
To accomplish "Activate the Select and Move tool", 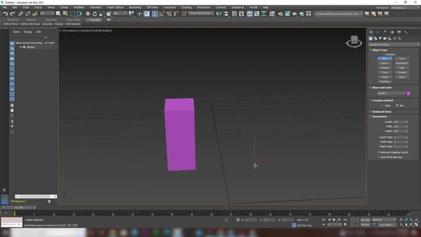I will (87, 14).
